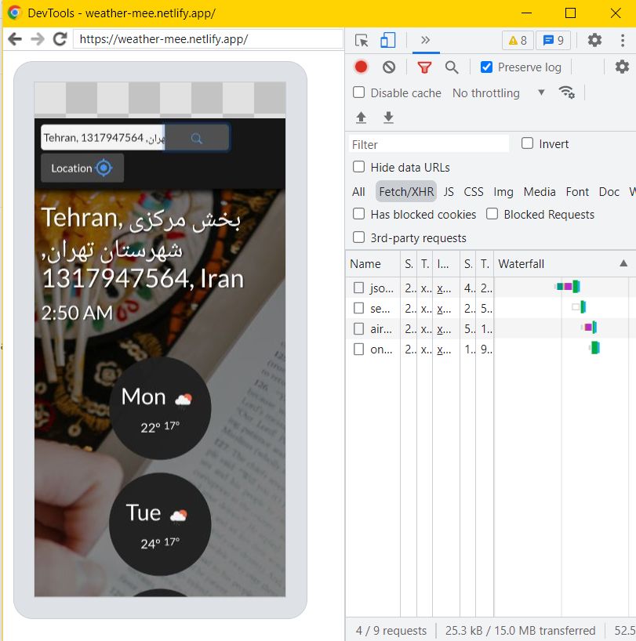This screenshot has height=641, width=636.
Task: Uncheck Preserve log
Action: (x=486, y=67)
